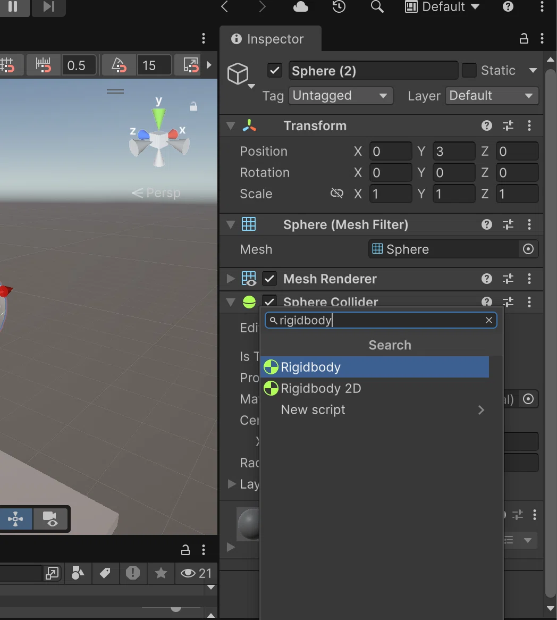557x620 pixels.
Task: Toggle the Sphere (2) active checkbox
Action: click(275, 71)
